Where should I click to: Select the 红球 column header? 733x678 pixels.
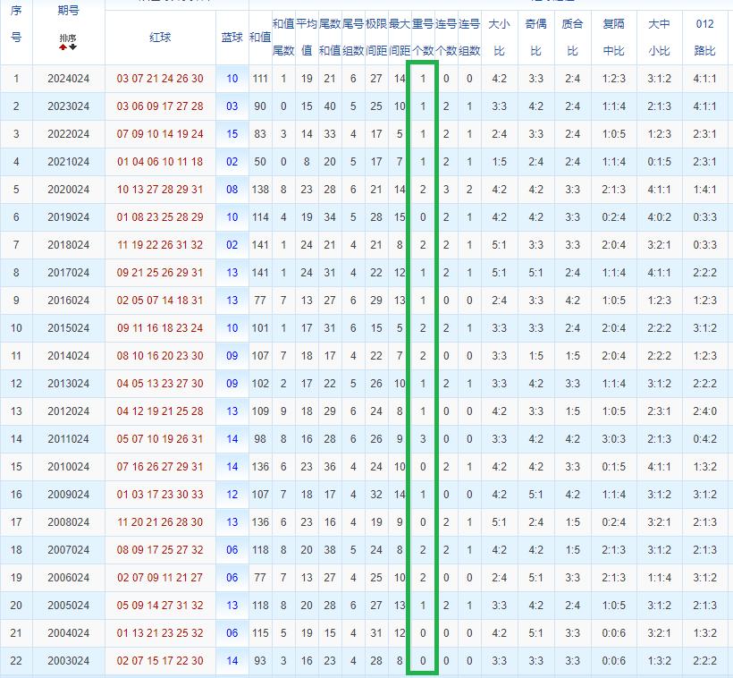pyautogui.click(x=160, y=37)
